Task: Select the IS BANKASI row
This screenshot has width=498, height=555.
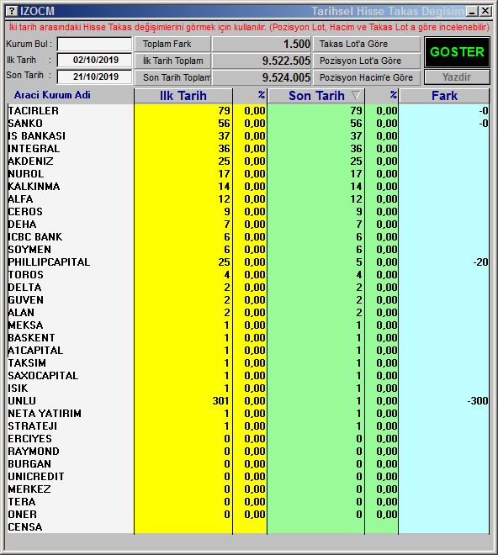Action: click(248, 136)
